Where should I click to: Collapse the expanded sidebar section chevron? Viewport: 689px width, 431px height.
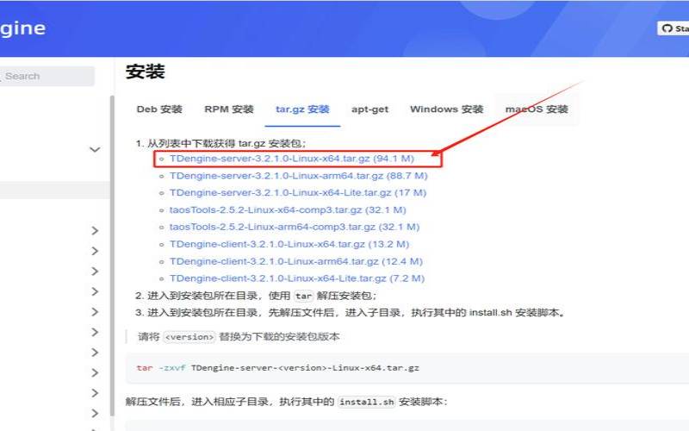click(95, 149)
